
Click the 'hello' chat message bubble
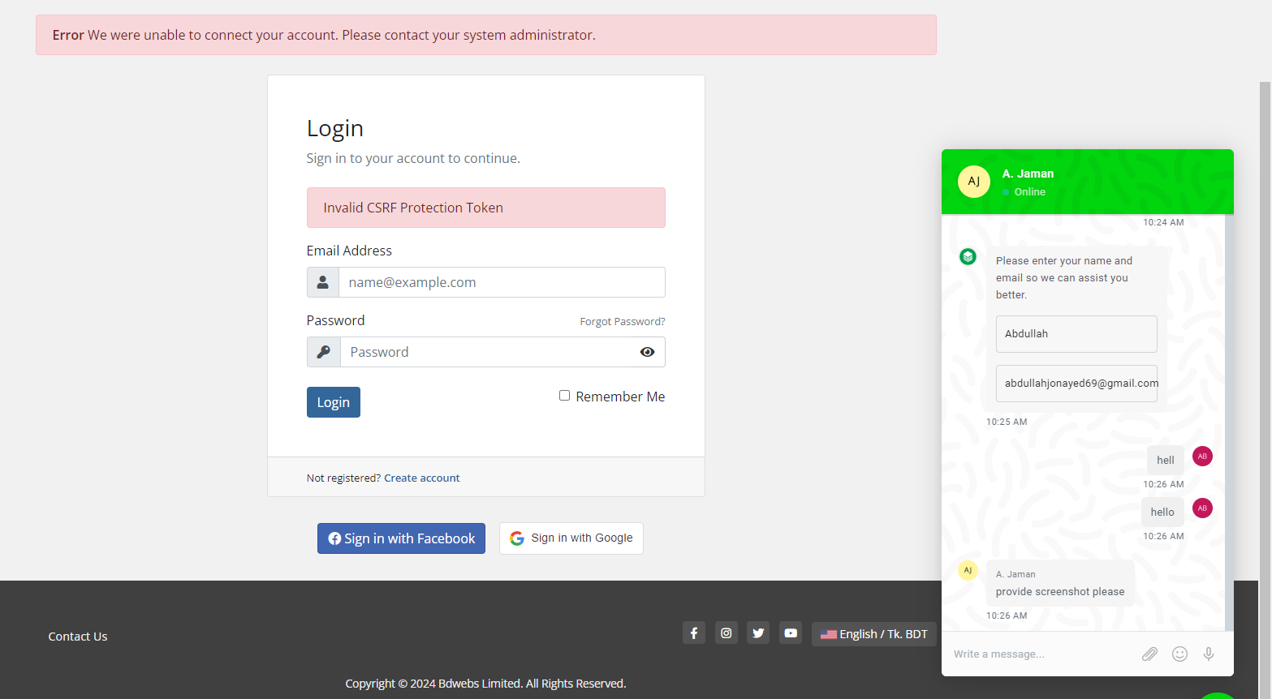coord(1162,512)
